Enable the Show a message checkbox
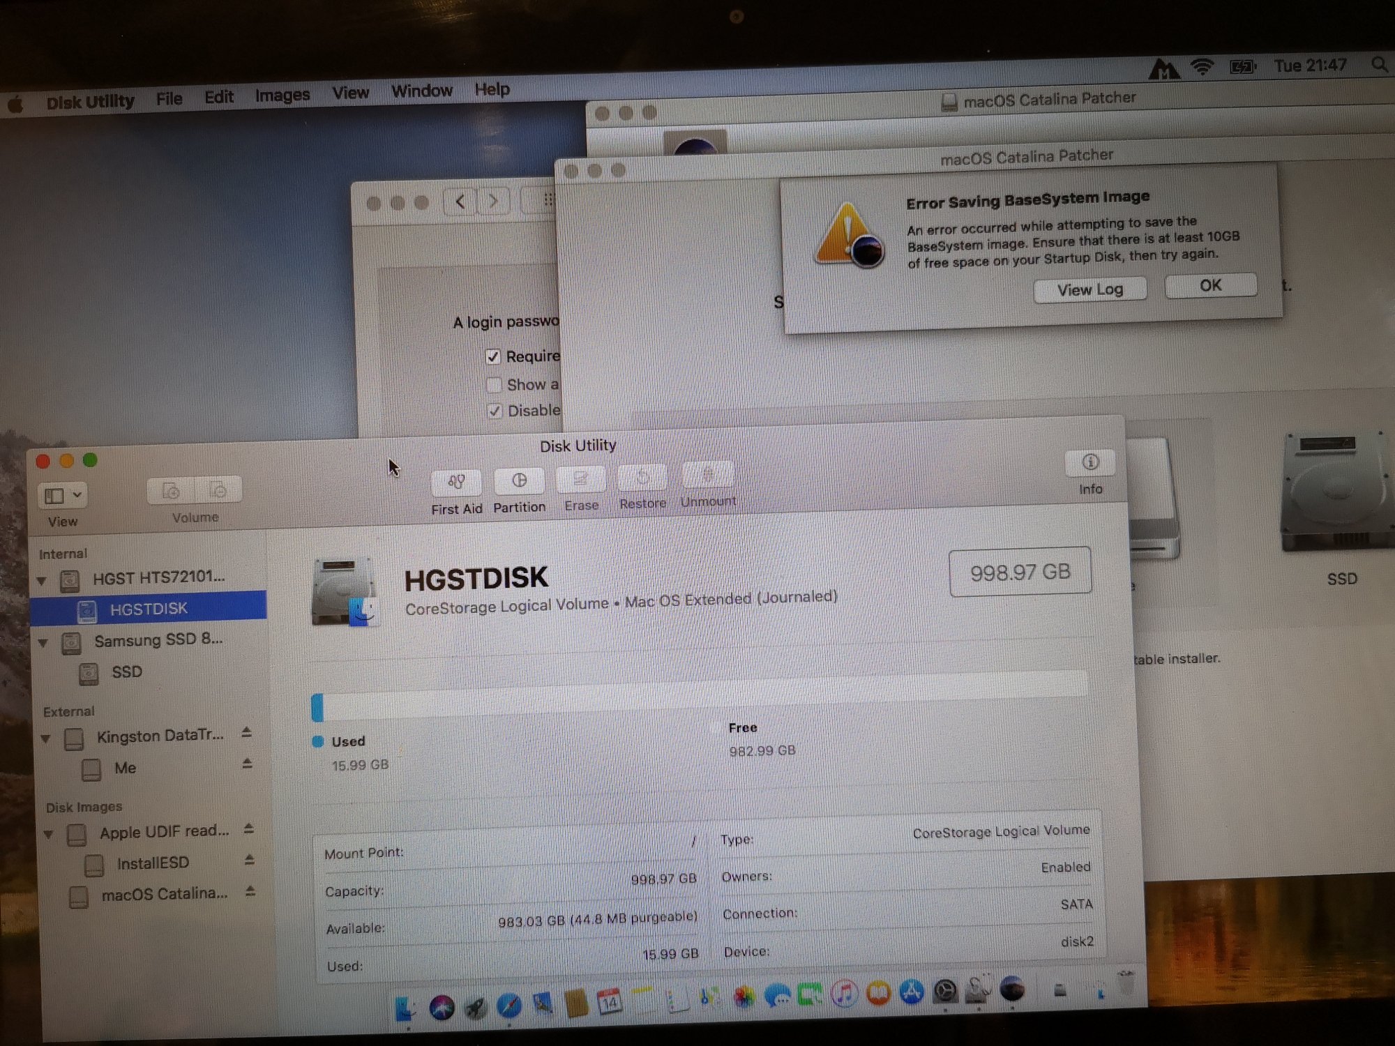Screen dimensions: 1395x1046 [x=494, y=385]
